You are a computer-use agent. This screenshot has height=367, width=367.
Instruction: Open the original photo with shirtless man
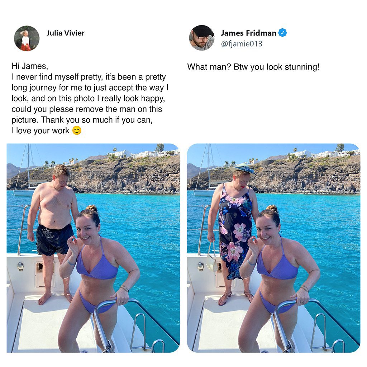coord(93,248)
